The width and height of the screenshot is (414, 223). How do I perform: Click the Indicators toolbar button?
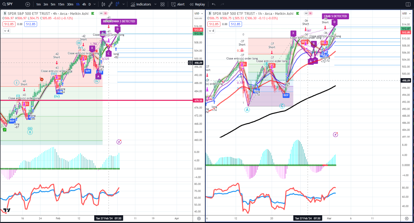coord(141,4)
